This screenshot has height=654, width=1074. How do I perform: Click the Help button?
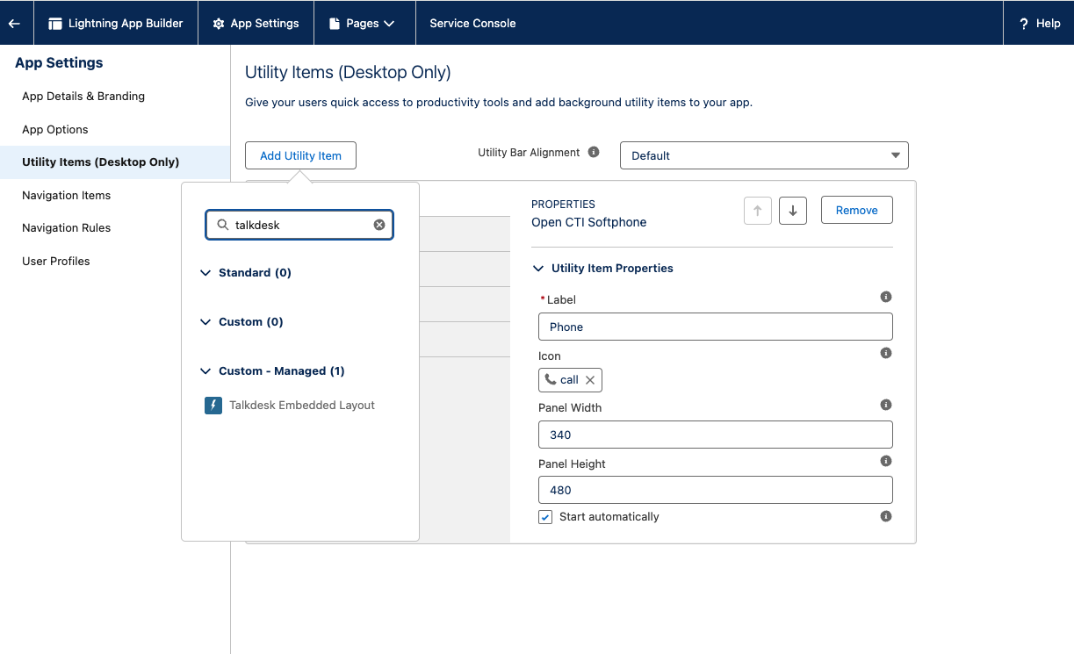pos(1039,24)
